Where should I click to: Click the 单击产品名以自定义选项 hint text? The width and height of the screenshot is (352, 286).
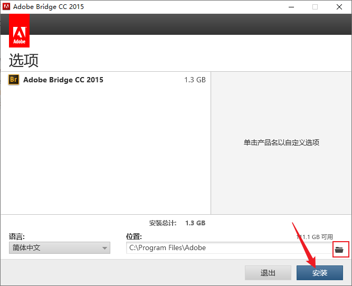[281, 142]
